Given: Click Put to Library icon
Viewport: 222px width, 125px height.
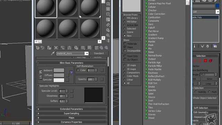Looking at the screenshot, I should coord(76,48).
